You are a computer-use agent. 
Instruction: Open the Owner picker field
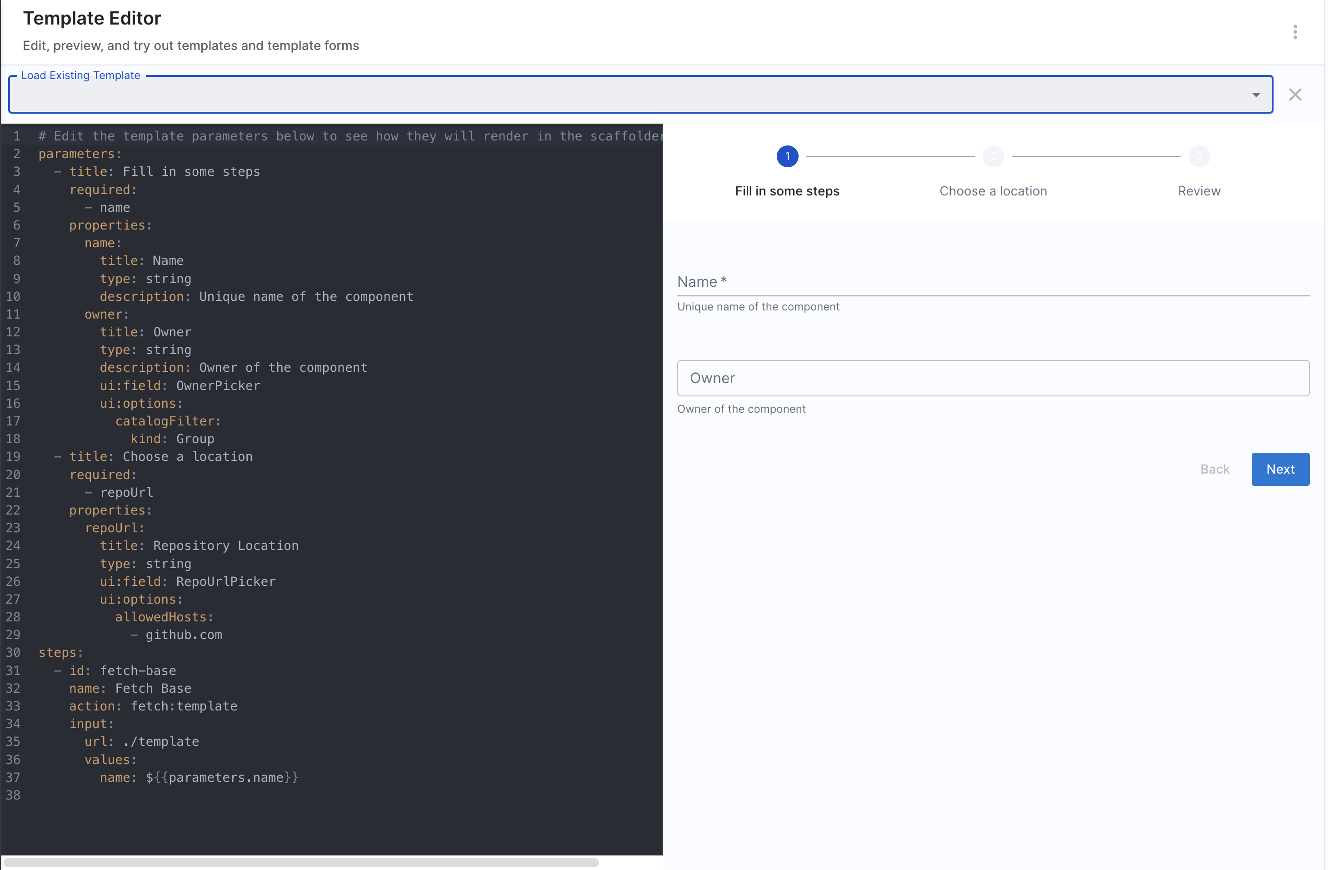993,378
